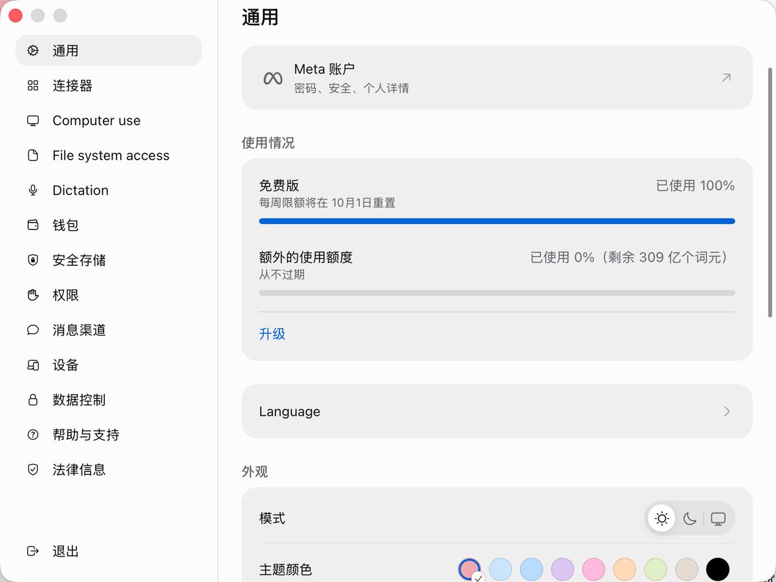Click the exit arrow icon beside 退出
The width and height of the screenshot is (776, 582).
point(33,551)
